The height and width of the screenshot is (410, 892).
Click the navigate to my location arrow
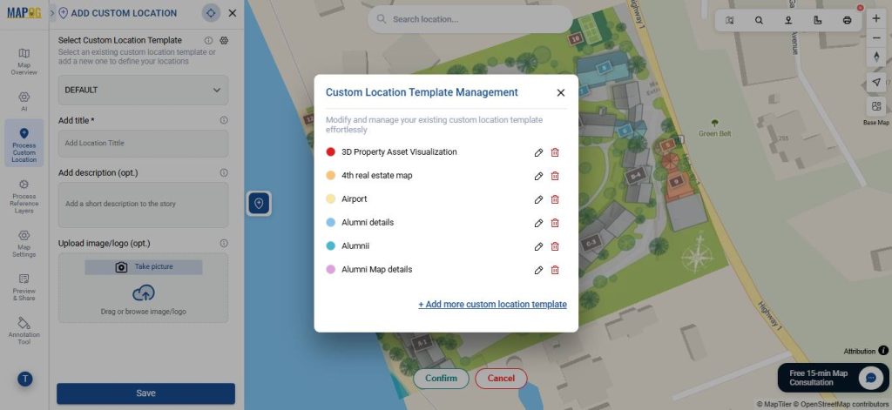(x=876, y=83)
